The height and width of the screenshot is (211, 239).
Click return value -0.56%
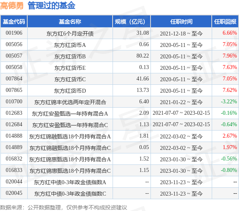(x=229, y=159)
